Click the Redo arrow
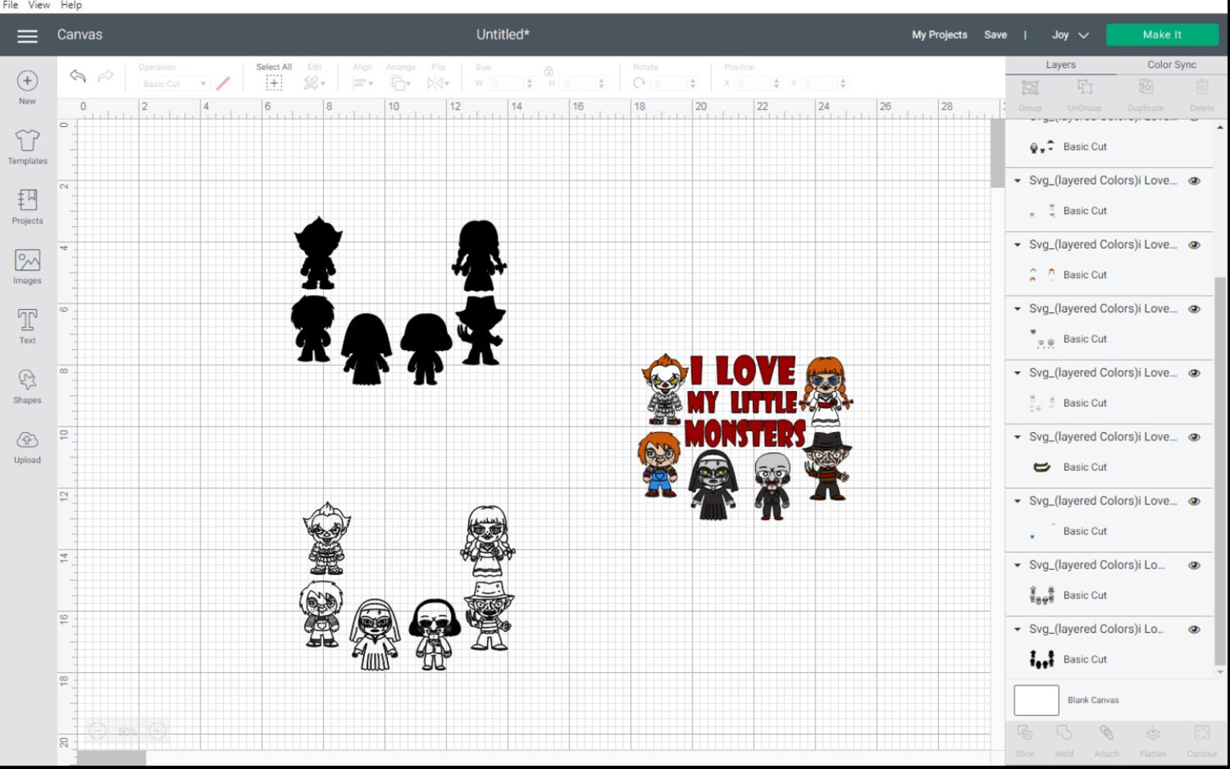 105,76
